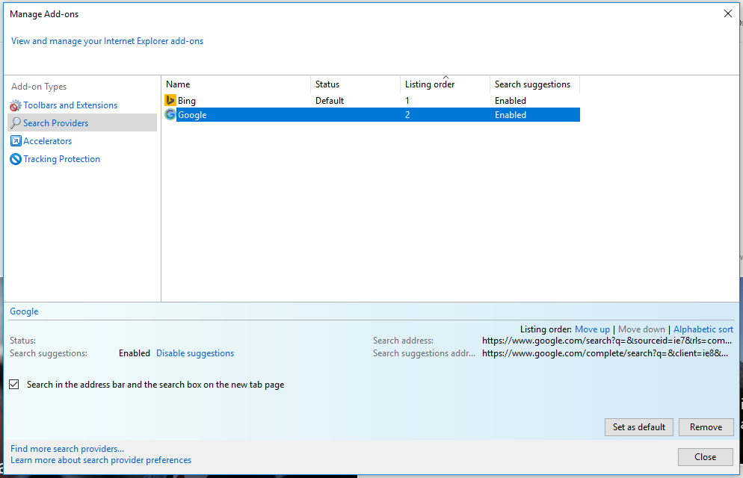Click Google's listing order value 2
Viewport: 743px width, 478px height.
[407, 115]
